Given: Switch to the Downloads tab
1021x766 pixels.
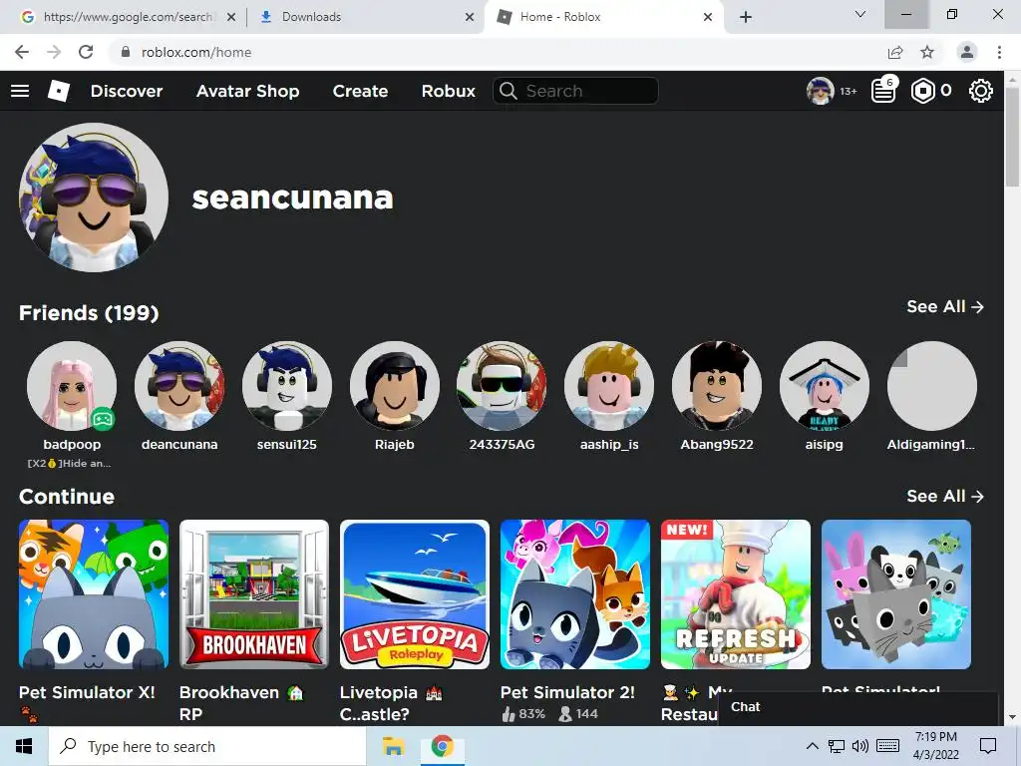Looking at the screenshot, I should click(x=366, y=17).
